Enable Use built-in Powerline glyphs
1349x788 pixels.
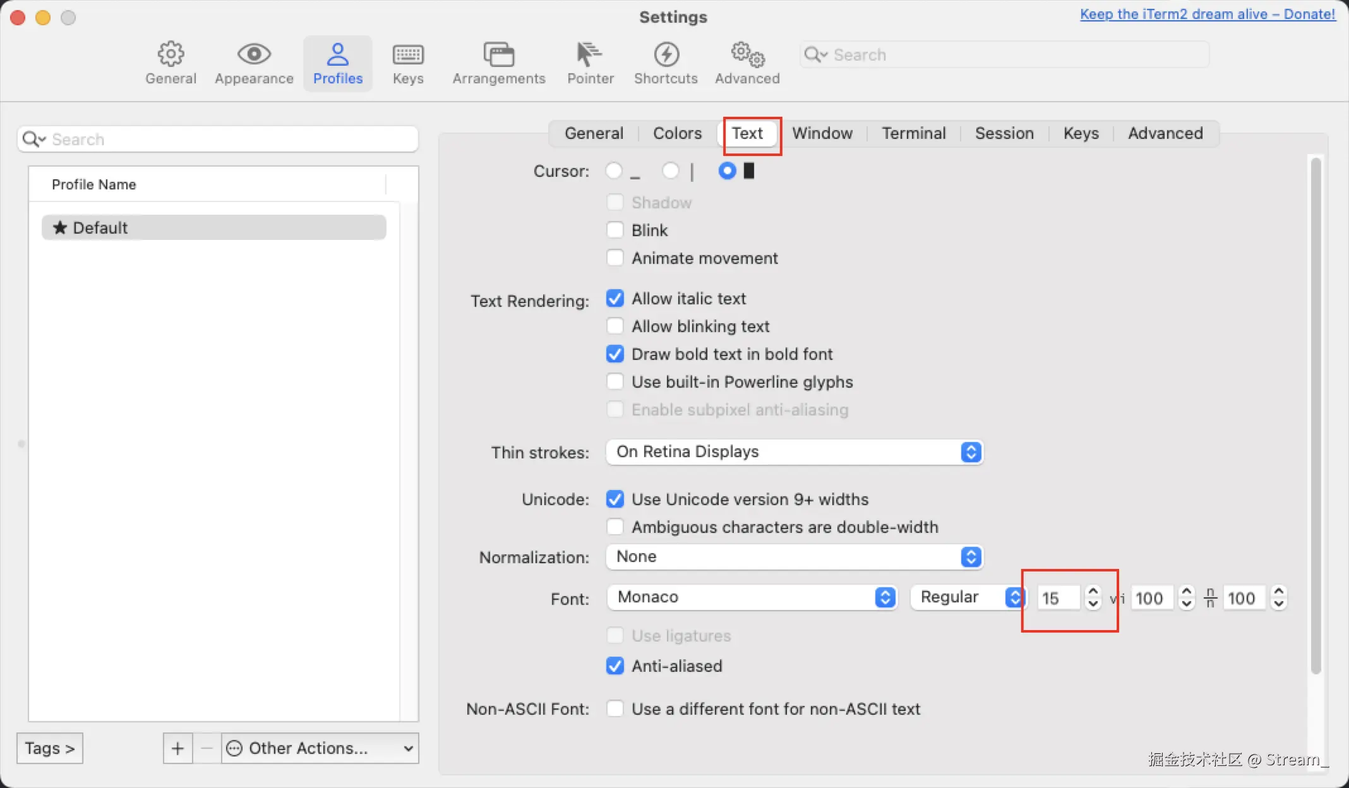pyautogui.click(x=615, y=381)
